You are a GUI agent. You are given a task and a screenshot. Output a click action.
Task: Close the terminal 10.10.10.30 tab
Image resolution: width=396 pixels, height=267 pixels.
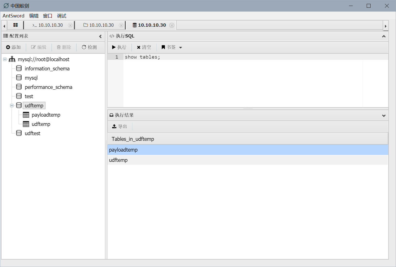click(x=70, y=25)
